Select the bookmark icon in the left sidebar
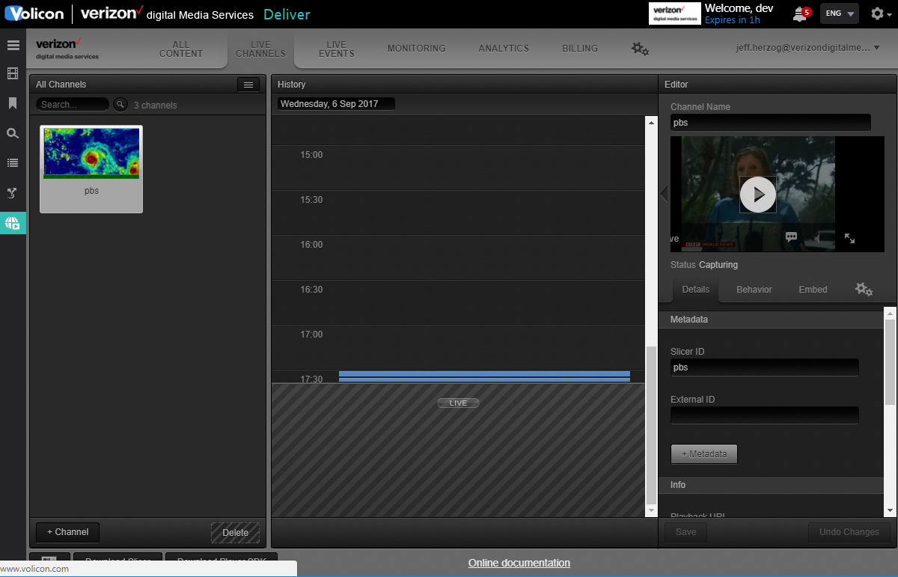The width and height of the screenshot is (898, 577). pos(13,103)
